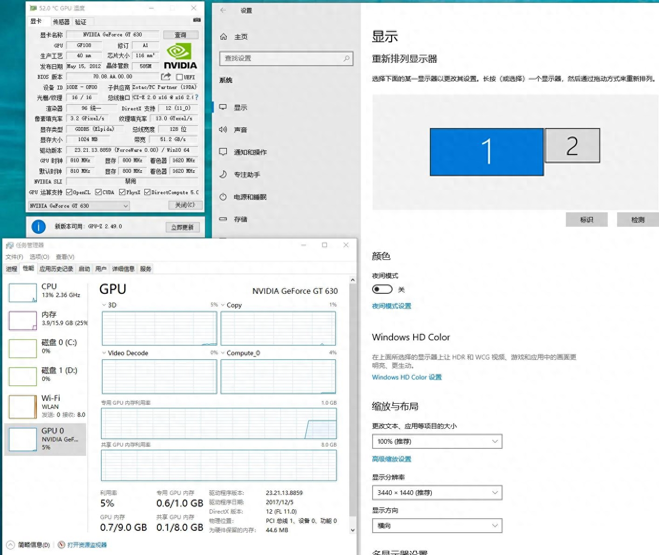The width and height of the screenshot is (659, 555).
Task: Open Windows HD Color 设置 link
Action: tap(406, 377)
